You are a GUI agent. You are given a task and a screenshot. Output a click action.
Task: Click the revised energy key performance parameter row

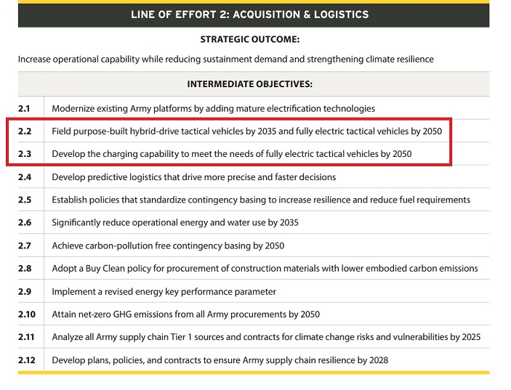(x=164, y=291)
